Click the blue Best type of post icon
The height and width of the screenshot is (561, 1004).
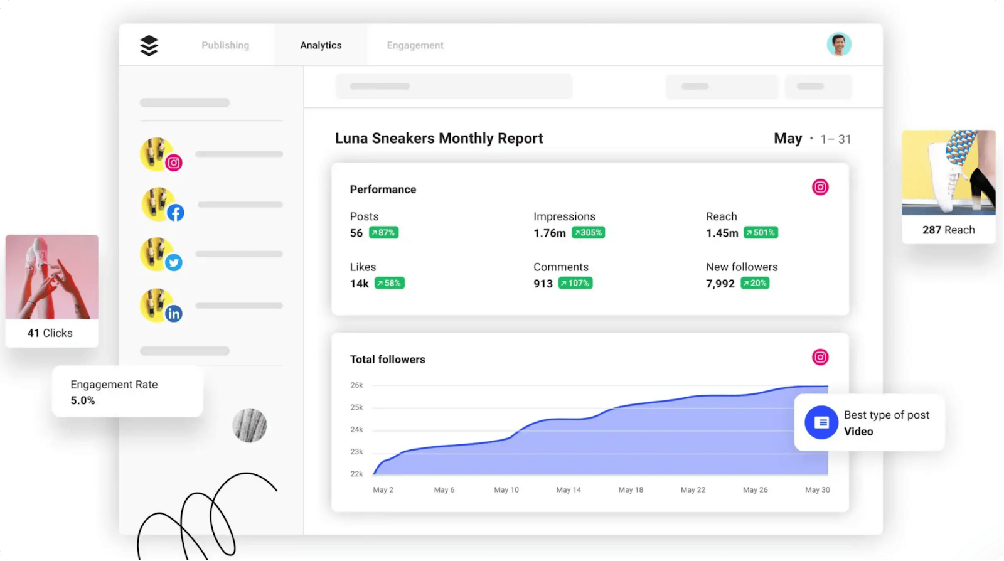[x=821, y=422]
